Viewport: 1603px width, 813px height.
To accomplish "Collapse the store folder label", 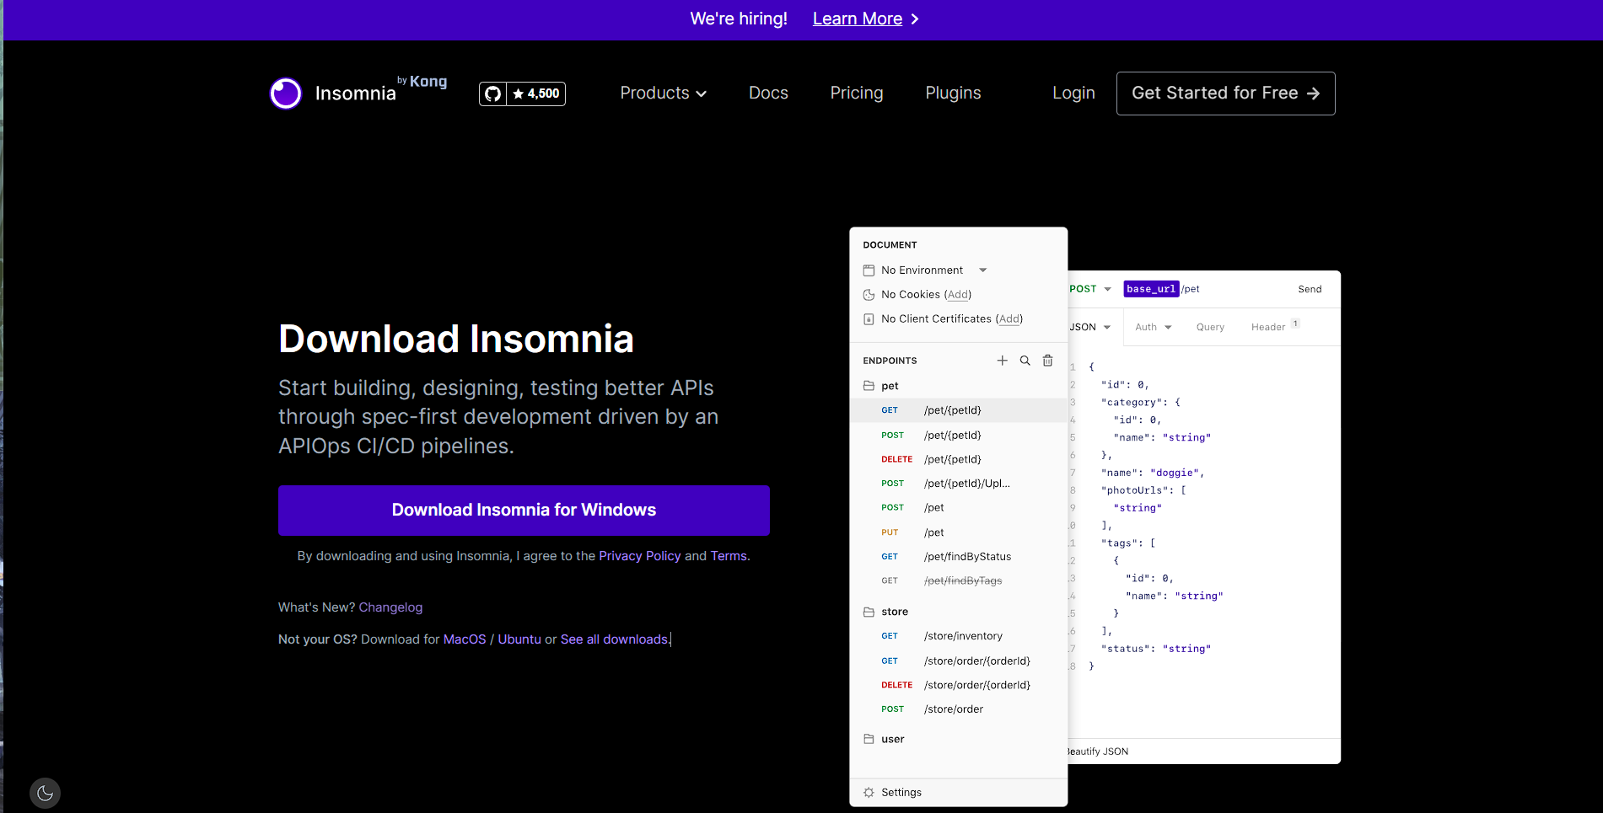I will click(x=895, y=612).
